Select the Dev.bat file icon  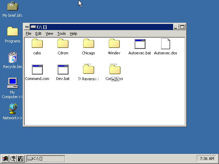63,69
